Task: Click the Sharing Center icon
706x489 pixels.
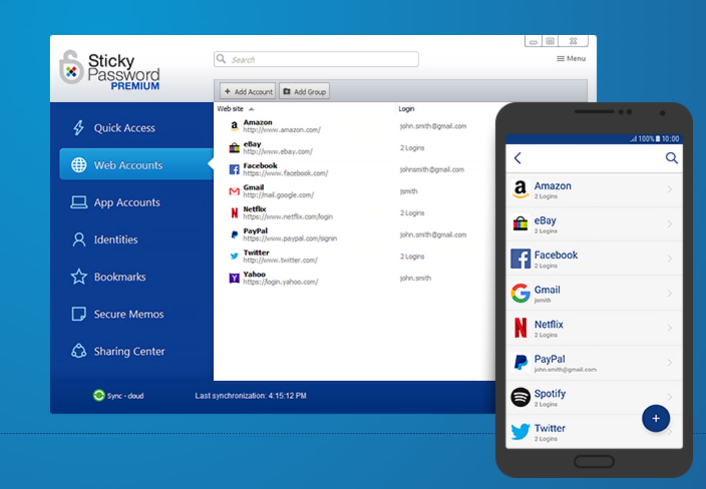Action: (78, 351)
